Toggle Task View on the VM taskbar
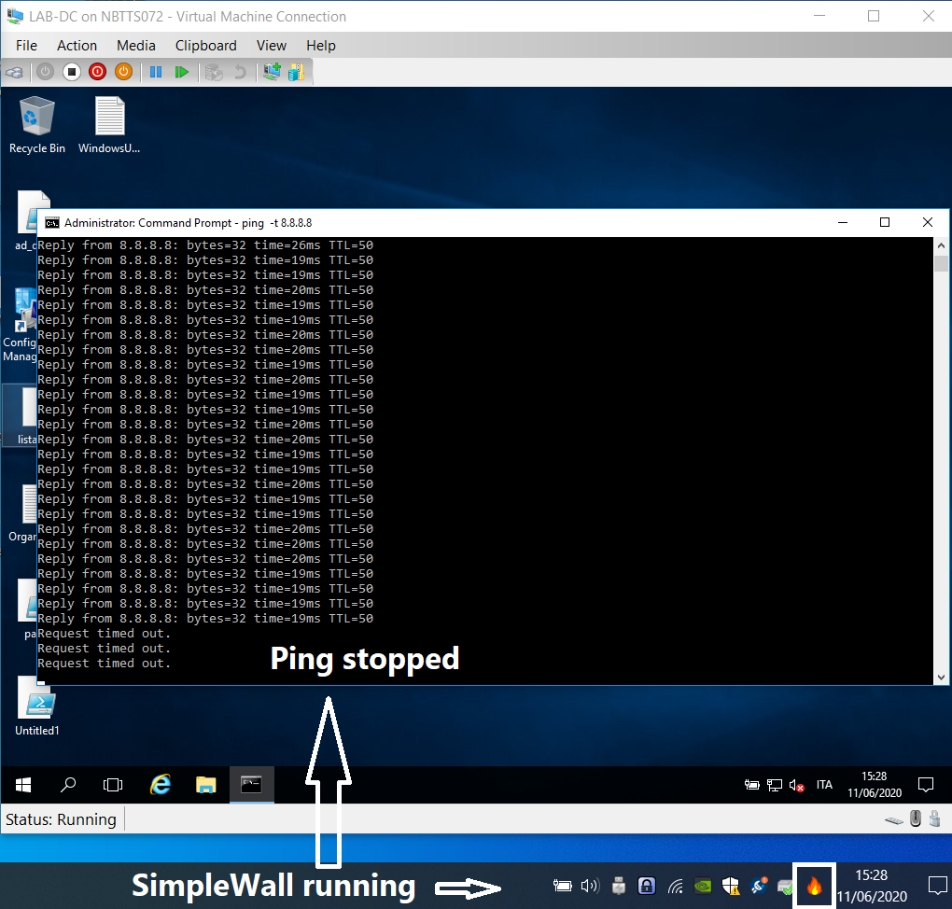The width and height of the screenshot is (952, 909). [112, 784]
